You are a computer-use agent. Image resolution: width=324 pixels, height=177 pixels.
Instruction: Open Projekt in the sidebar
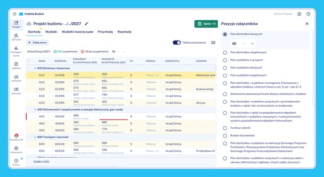[16, 24]
